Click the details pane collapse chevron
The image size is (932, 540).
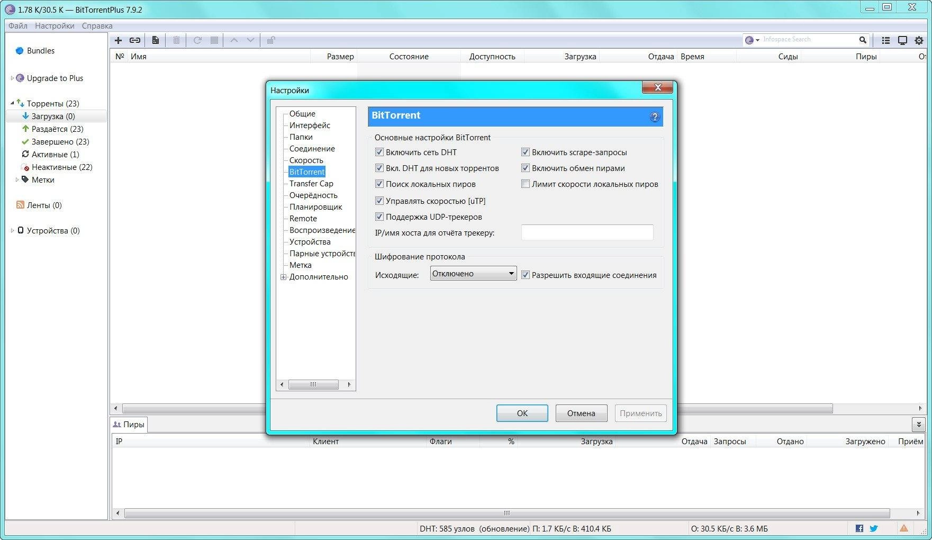(919, 424)
